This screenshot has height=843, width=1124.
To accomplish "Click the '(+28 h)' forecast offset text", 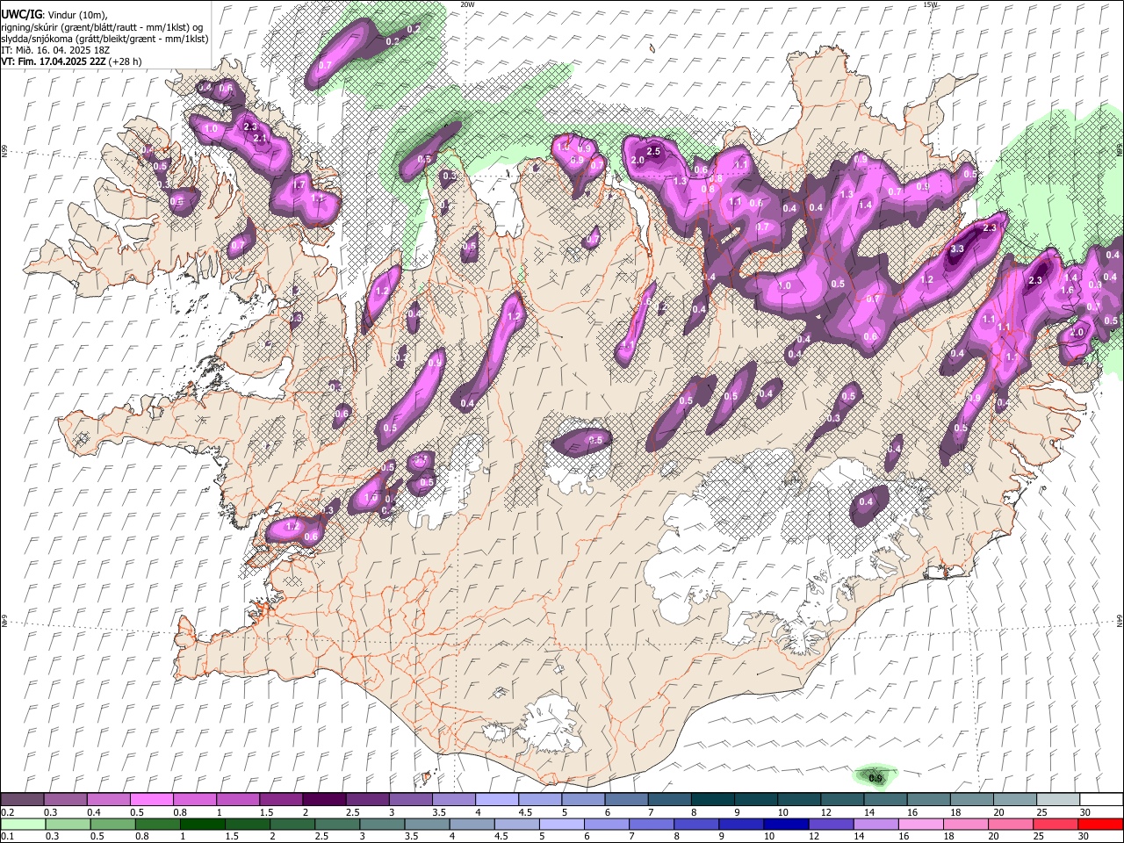I will [x=126, y=62].
